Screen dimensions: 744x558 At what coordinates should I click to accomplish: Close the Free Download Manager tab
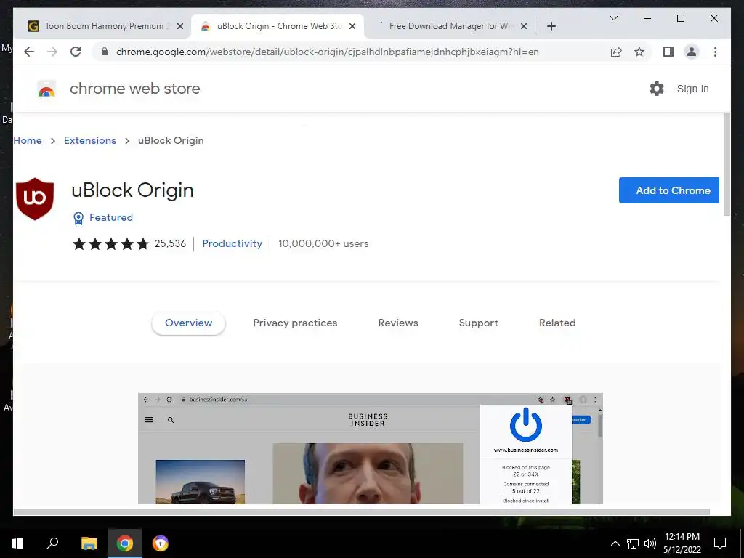pyautogui.click(x=524, y=26)
